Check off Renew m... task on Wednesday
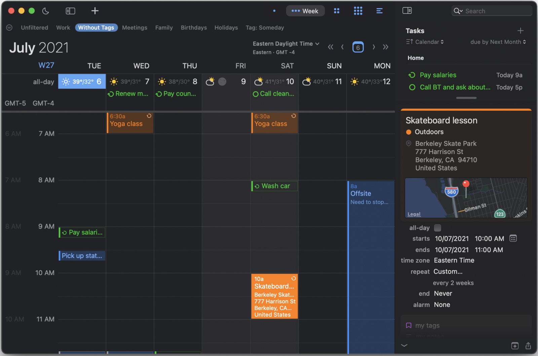The width and height of the screenshot is (538, 356). [111, 94]
